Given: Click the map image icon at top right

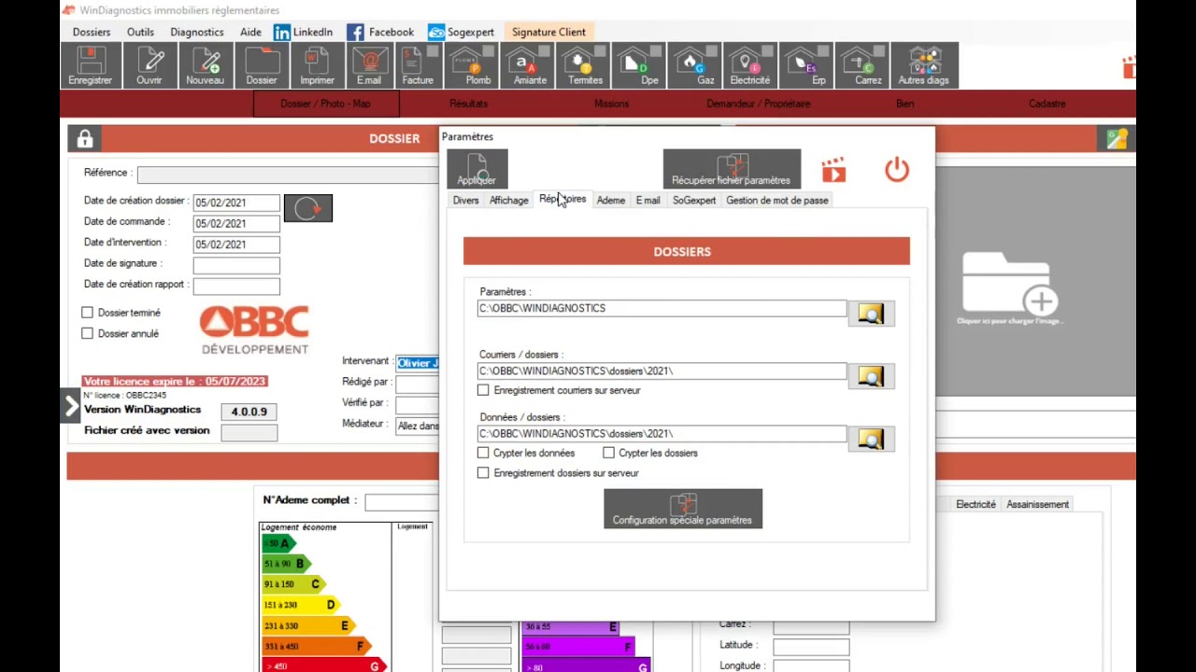Looking at the screenshot, I should pos(1117,139).
